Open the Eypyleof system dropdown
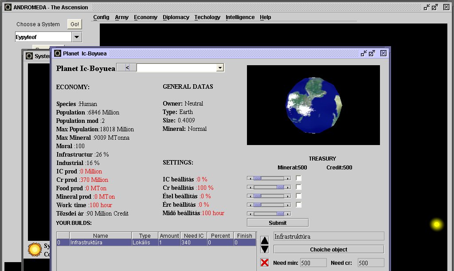The image size is (454, 271). 77,37
